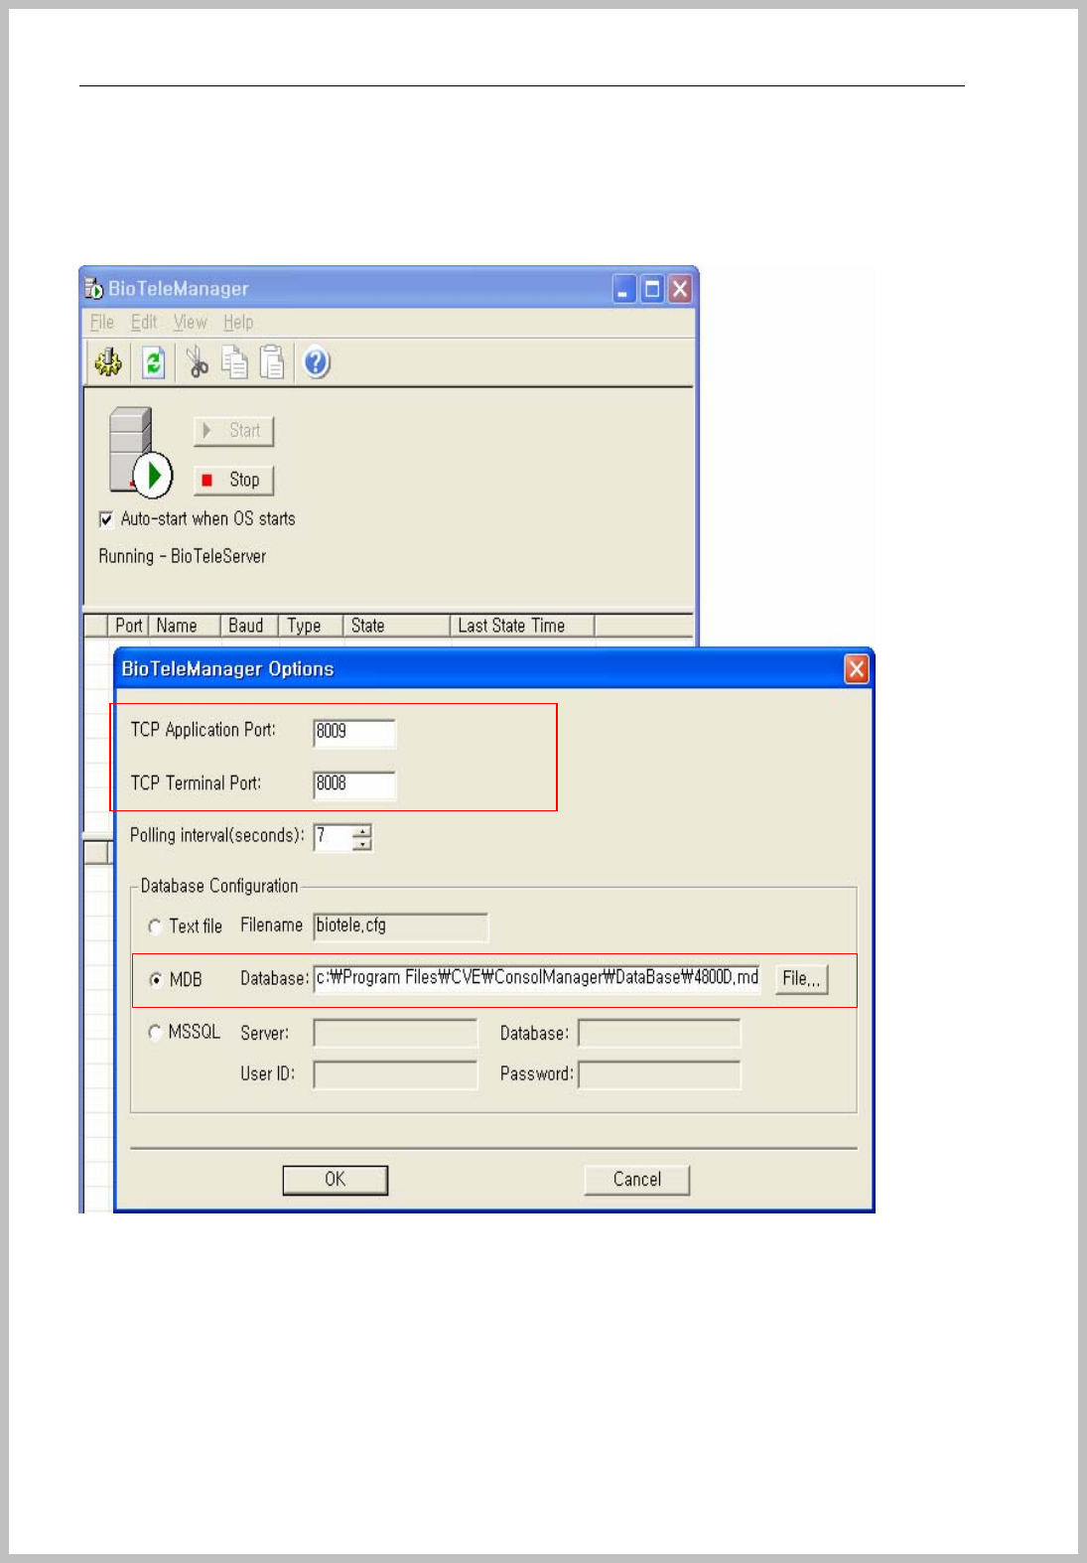The width and height of the screenshot is (1087, 1563).
Task: Select the Text file radio button
Action: 155,926
